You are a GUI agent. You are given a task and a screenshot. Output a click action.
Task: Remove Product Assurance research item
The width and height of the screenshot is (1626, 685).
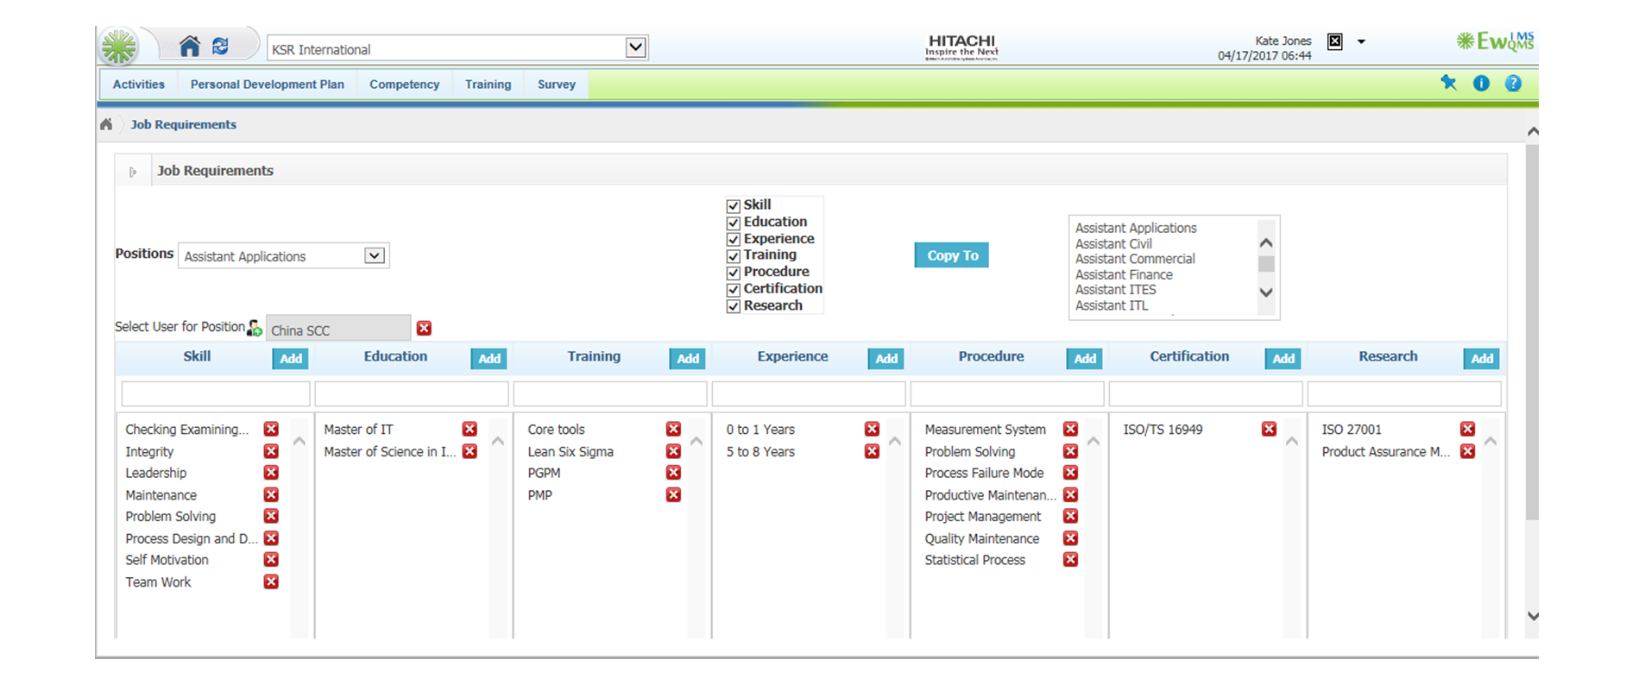pos(1467,451)
